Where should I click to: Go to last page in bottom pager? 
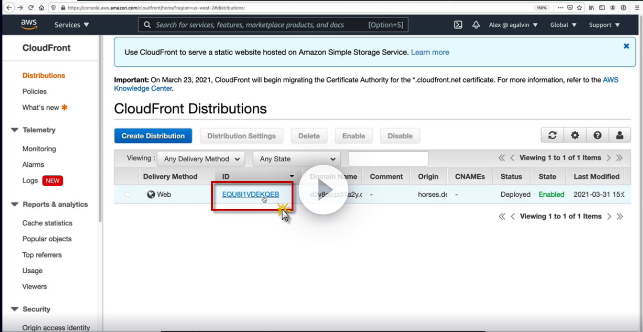[620, 216]
